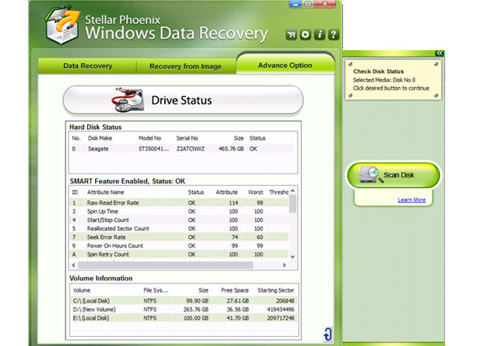Click the SMART list right scroll arrow
Screen dimensions: 484x346
[x=285, y=265]
